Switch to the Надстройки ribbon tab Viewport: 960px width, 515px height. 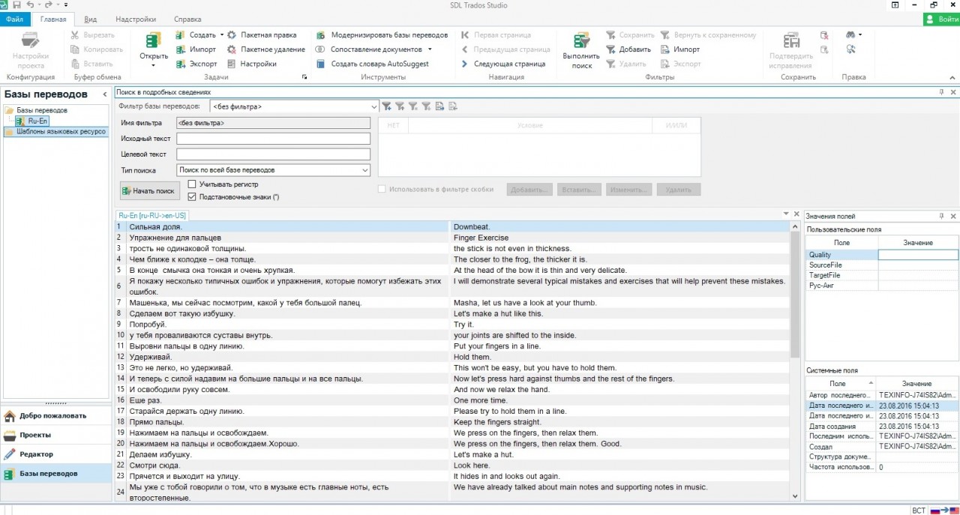(x=136, y=19)
